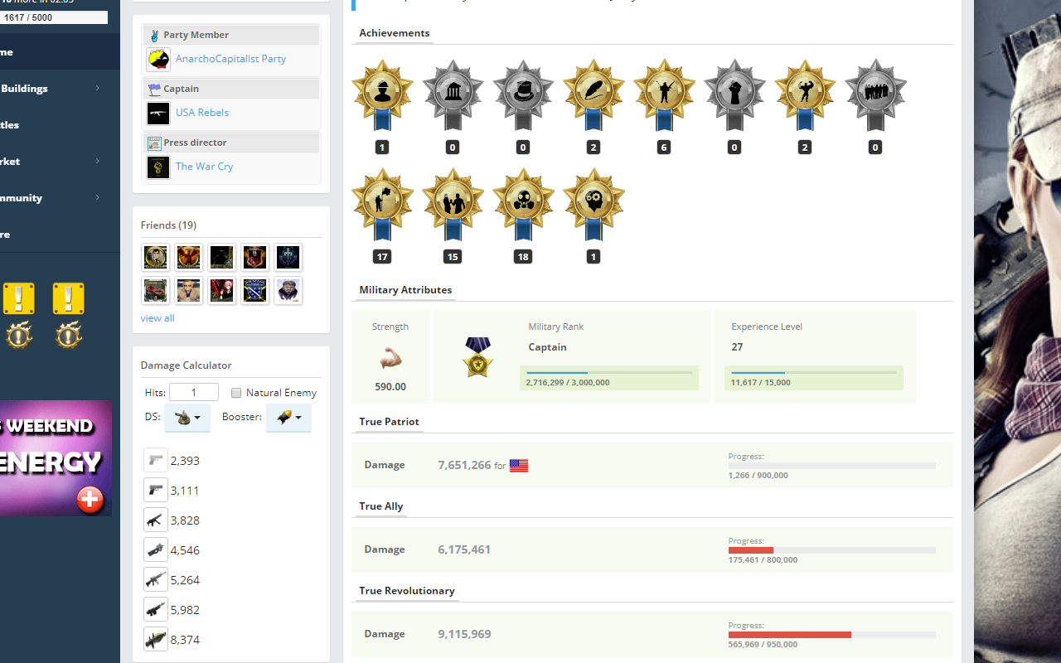Click the view all friends link
Screen dimensions: 1061x663
tap(157, 318)
